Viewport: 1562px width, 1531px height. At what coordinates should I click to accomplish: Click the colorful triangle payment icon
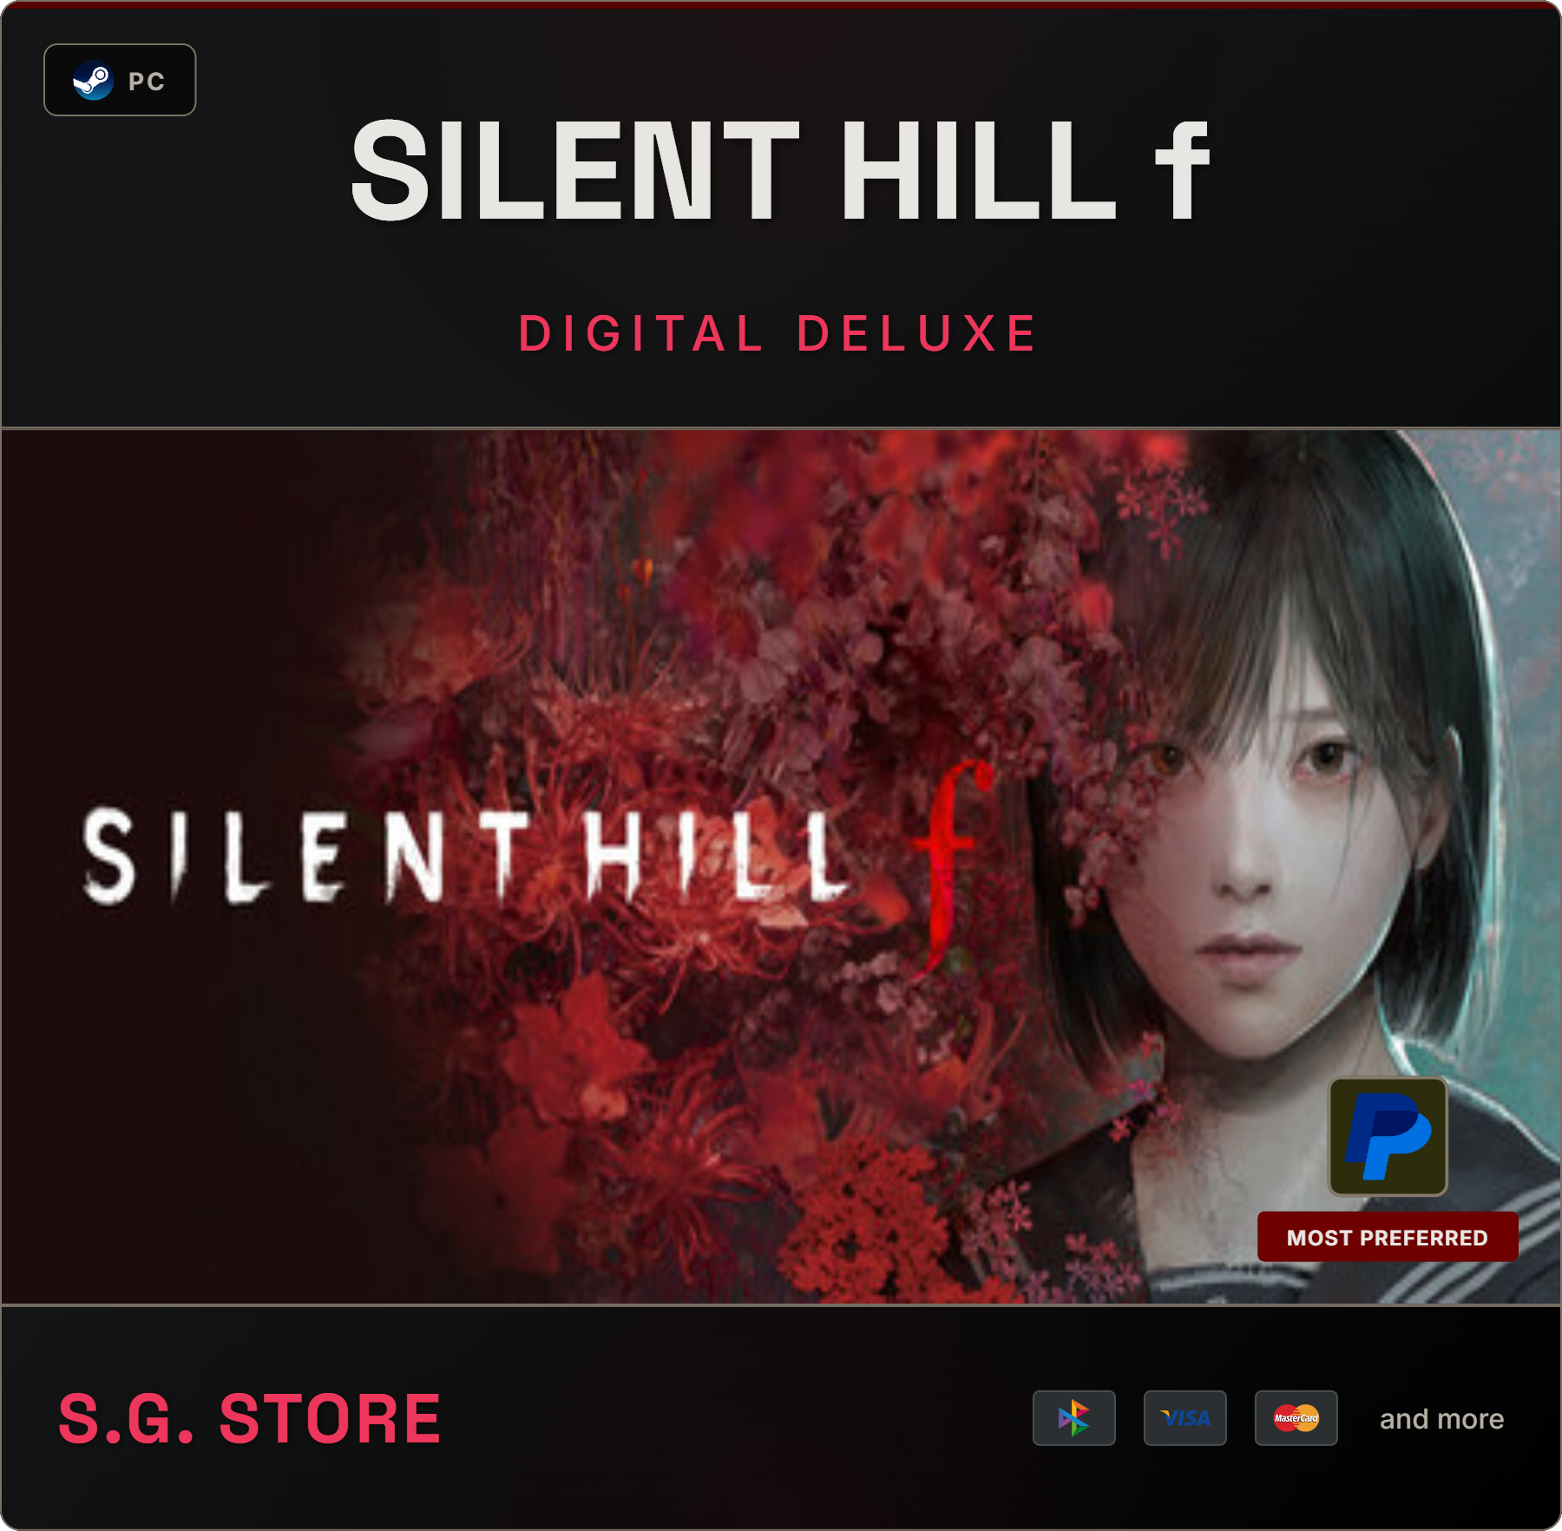[1073, 1418]
